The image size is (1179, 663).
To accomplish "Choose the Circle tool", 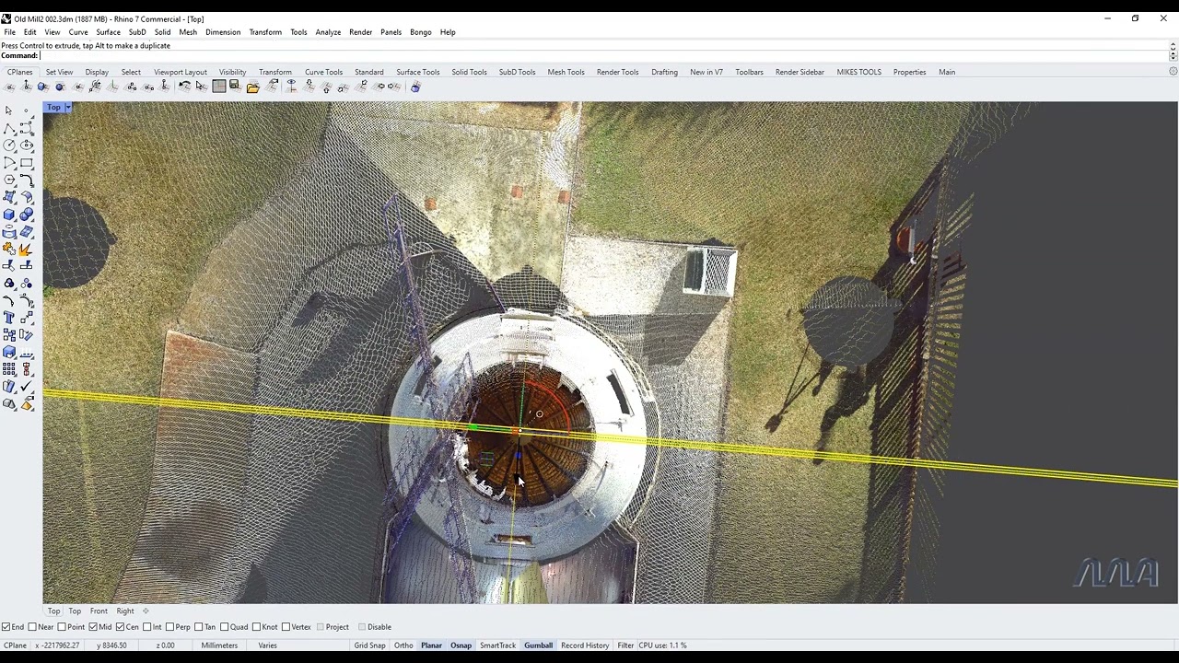I will click(x=9, y=145).
